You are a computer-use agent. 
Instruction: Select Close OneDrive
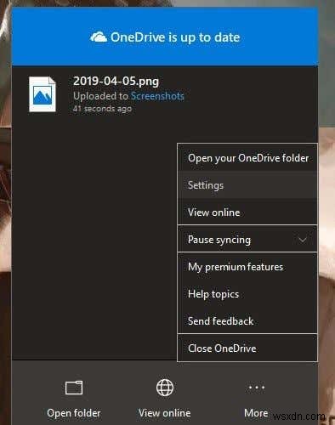click(x=247, y=348)
